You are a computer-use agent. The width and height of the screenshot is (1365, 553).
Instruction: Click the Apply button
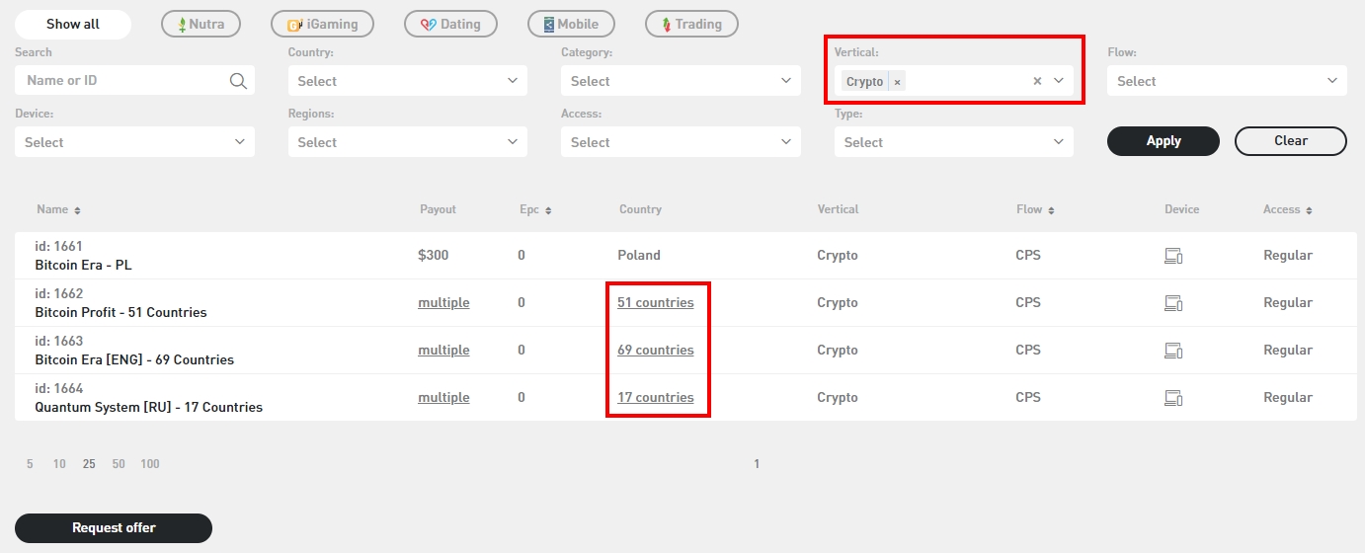click(x=1164, y=141)
